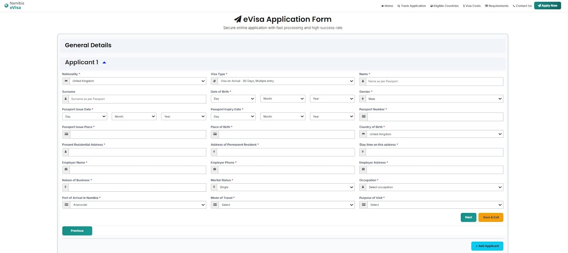Click the flag icon beside Nationality

pos(66,81)
